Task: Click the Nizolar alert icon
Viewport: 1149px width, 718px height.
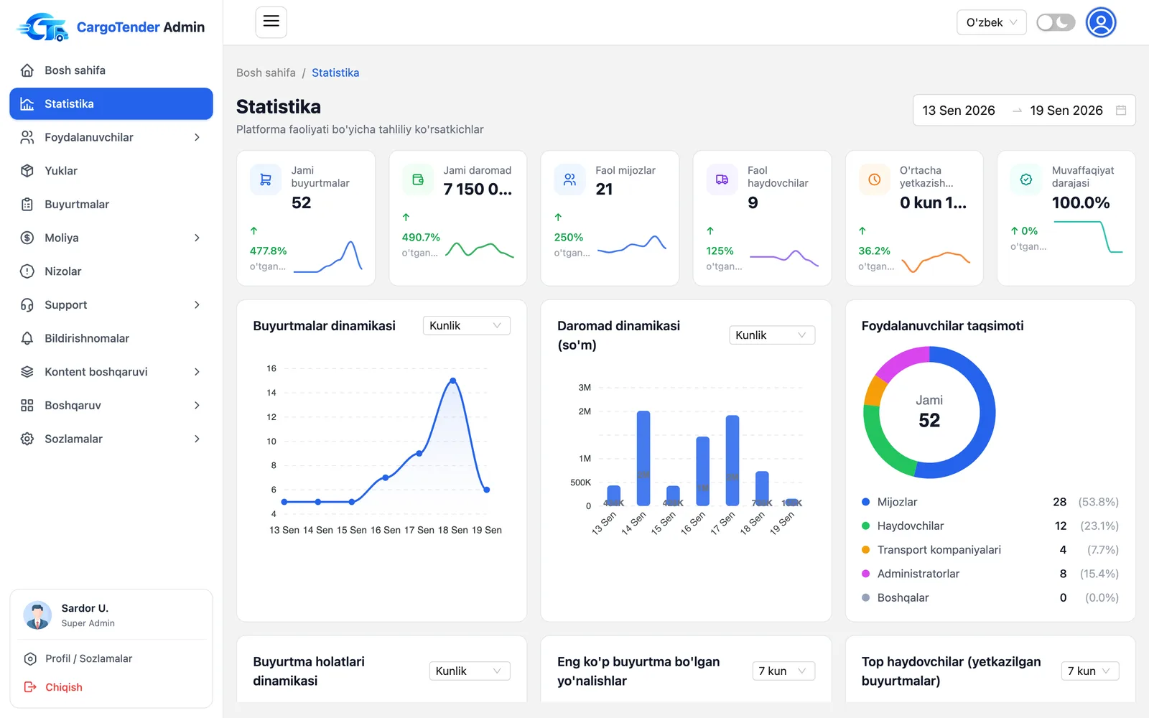Action: pos(27,271)
